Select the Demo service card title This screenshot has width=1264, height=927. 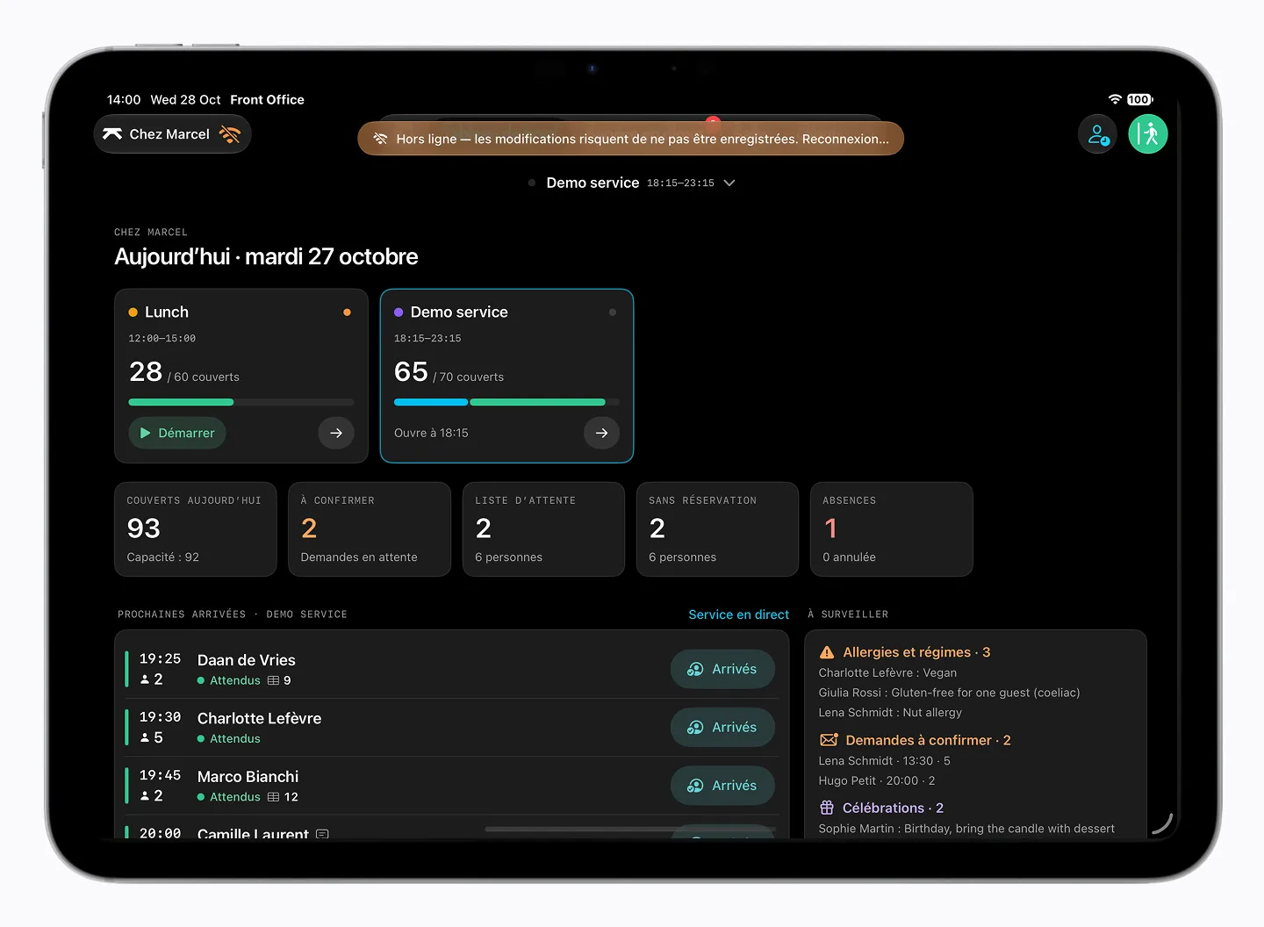click(459, 312)
